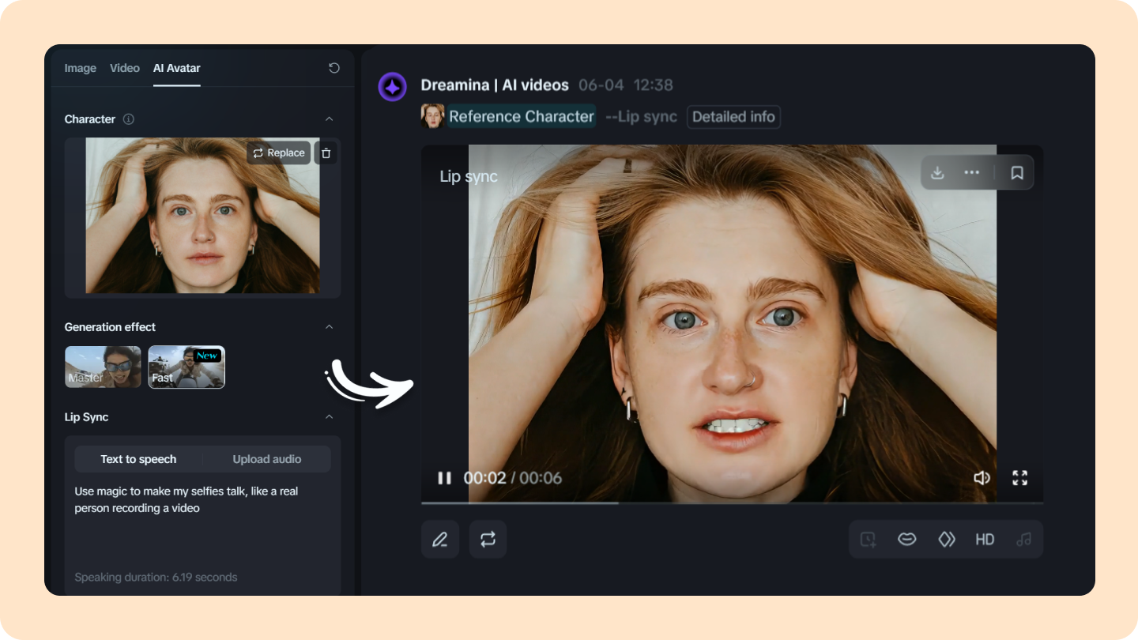The image size is (1138, 640).
Task: Download the generated video
Action: tap(937, 172)
